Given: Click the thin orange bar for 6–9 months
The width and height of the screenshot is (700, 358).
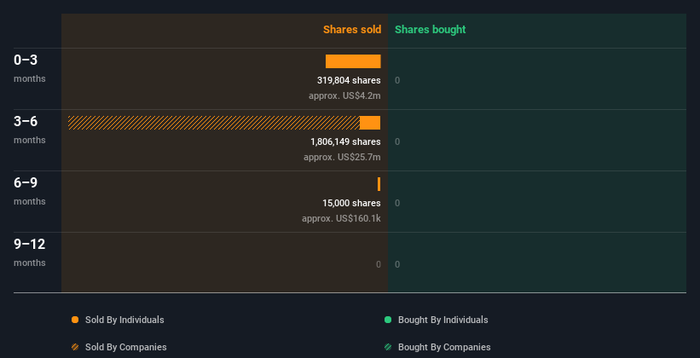Looking at the screenshot, I should point(379,184).
